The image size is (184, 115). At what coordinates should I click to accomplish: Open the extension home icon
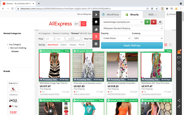coord(96,22)
